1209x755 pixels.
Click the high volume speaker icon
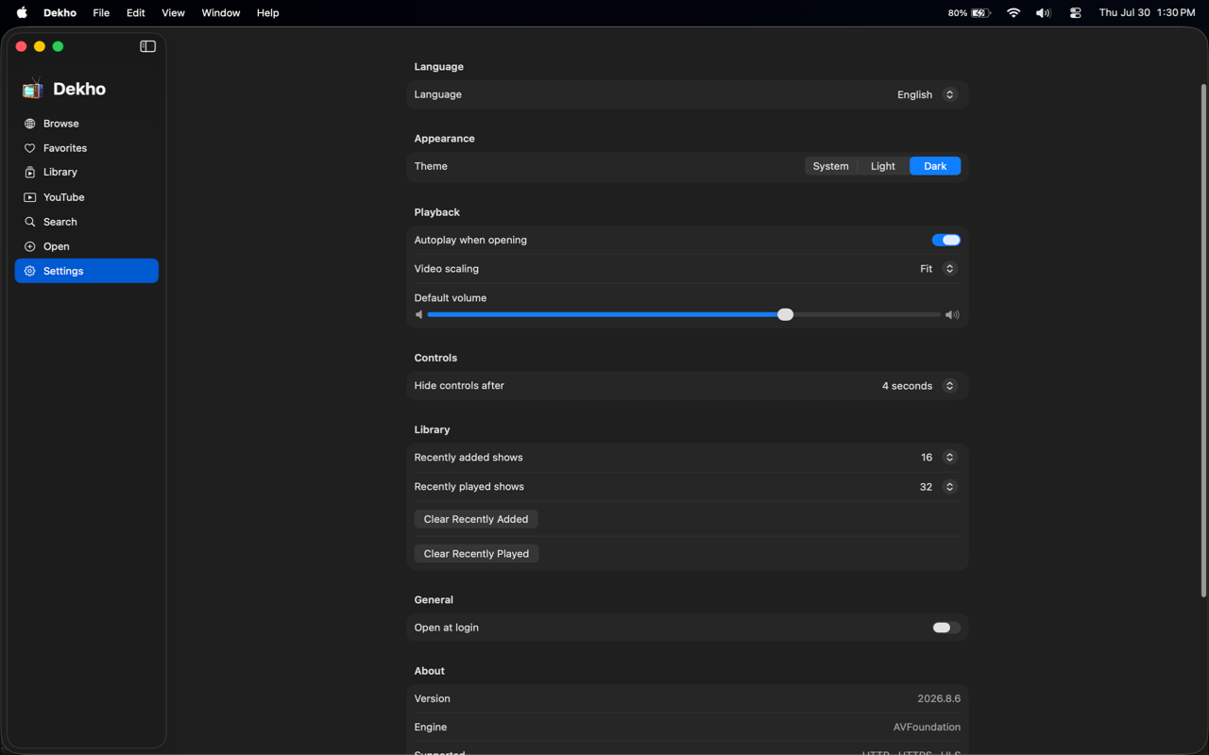tap(952, 315)
